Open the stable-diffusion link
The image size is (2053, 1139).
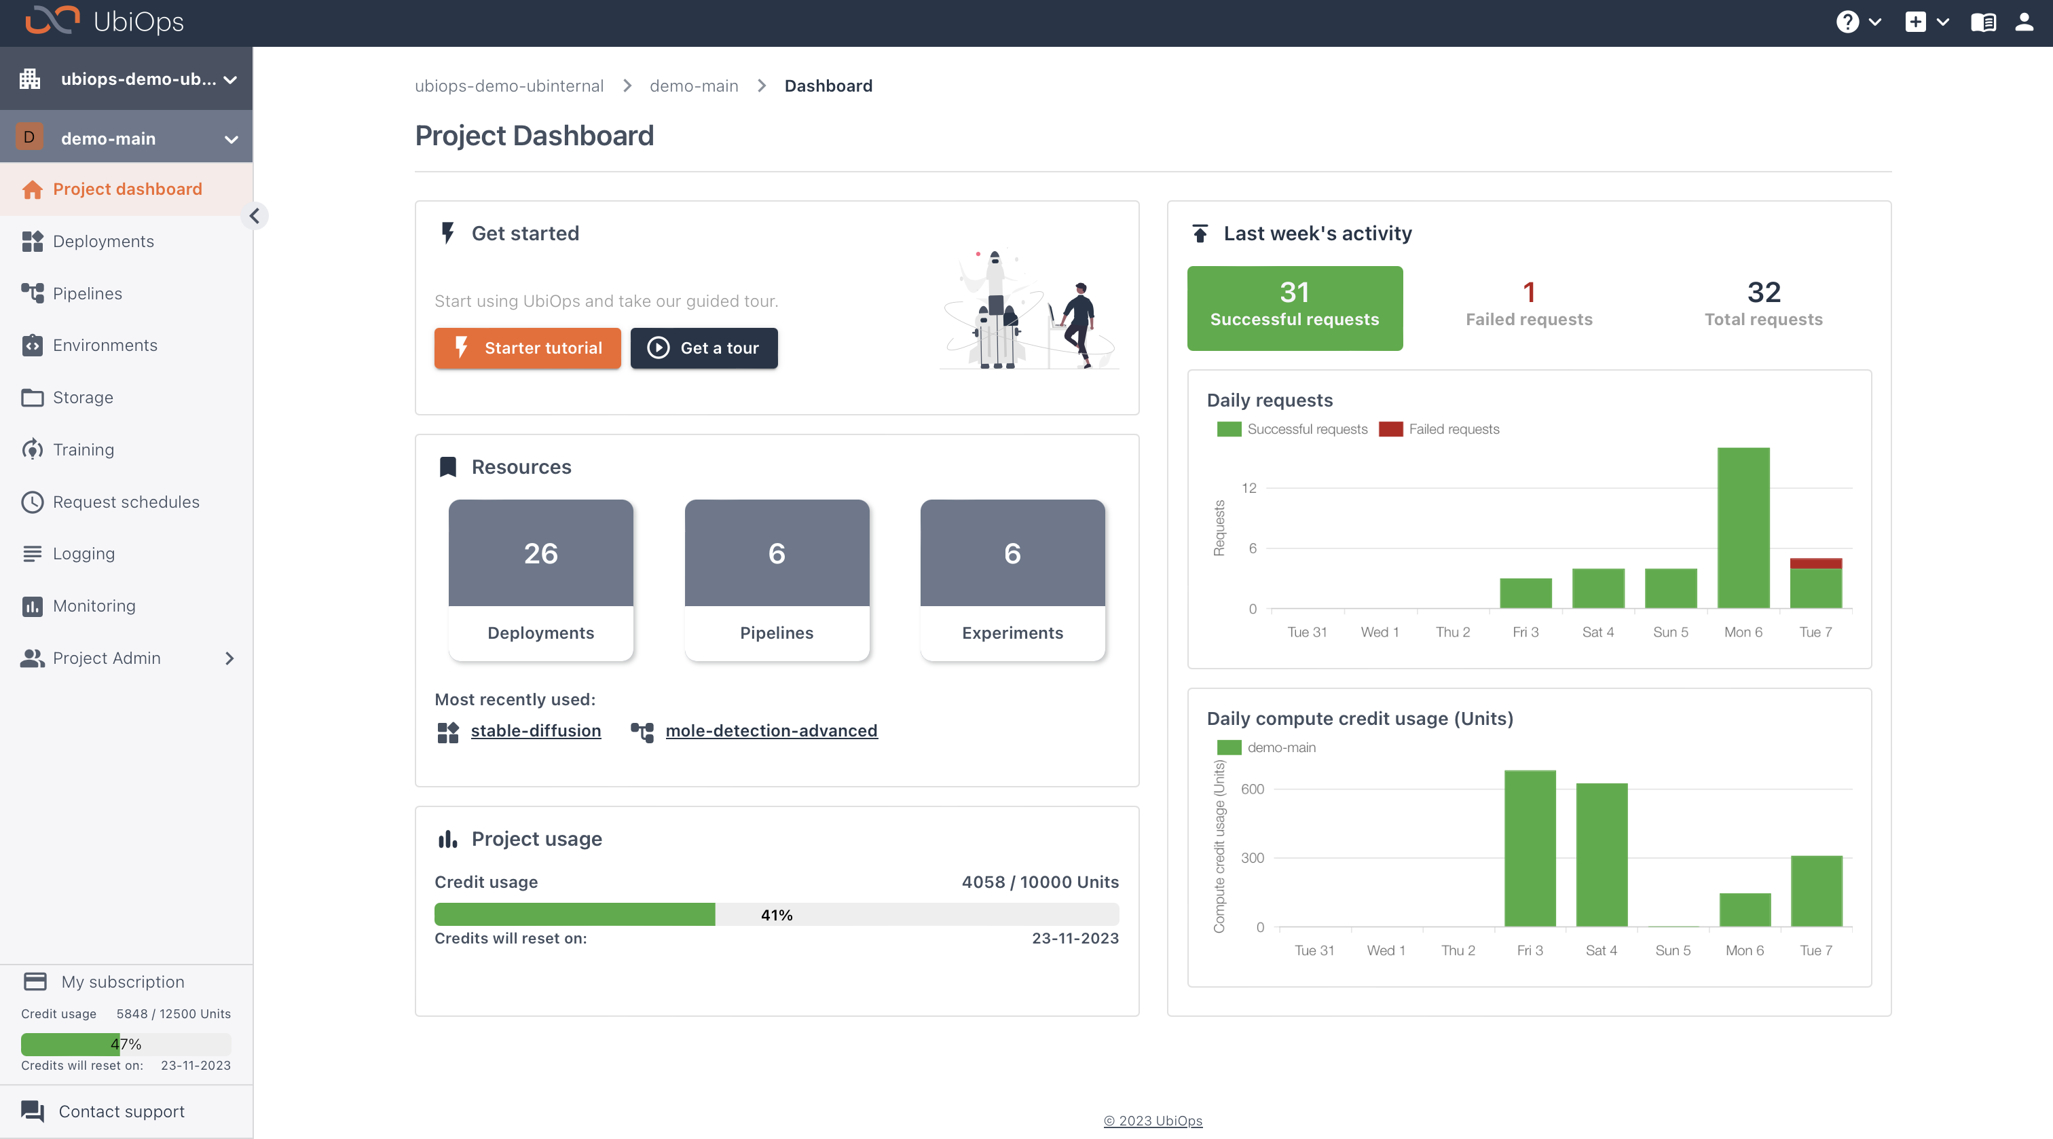[536, 731]
